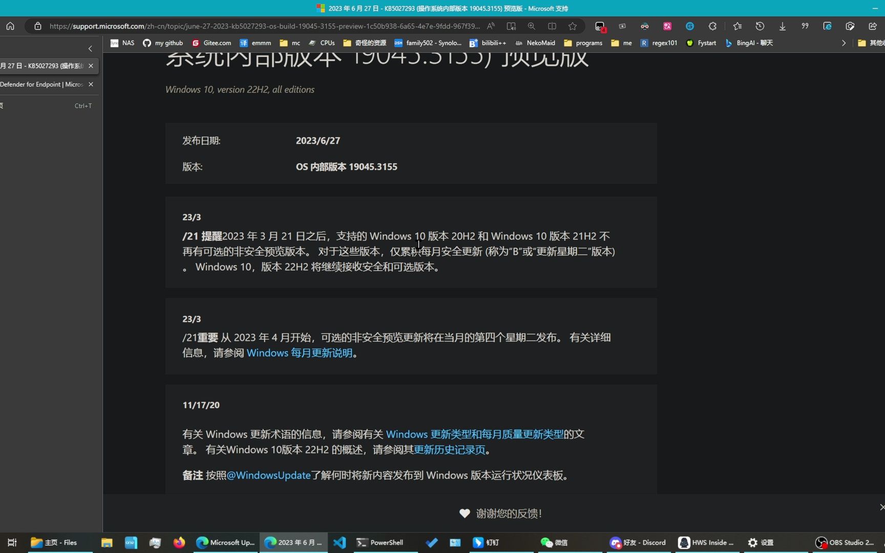Click the blue round G extension icon
Viewport: 885px width, 553px height.
(x=690, y=26)
